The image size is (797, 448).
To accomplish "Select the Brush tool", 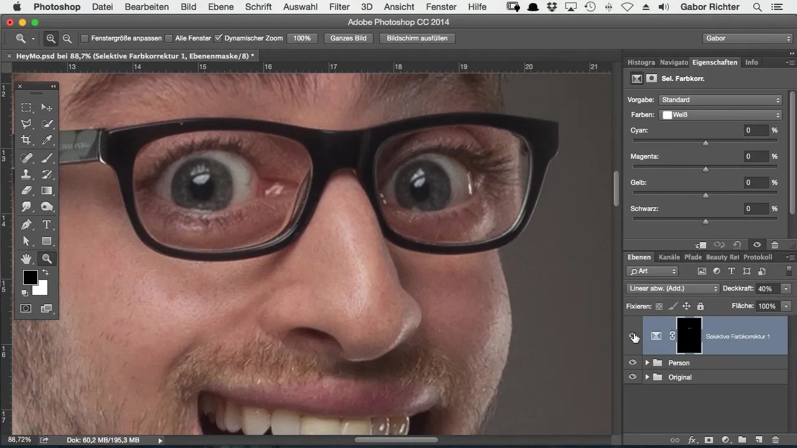I will point(47,158).
